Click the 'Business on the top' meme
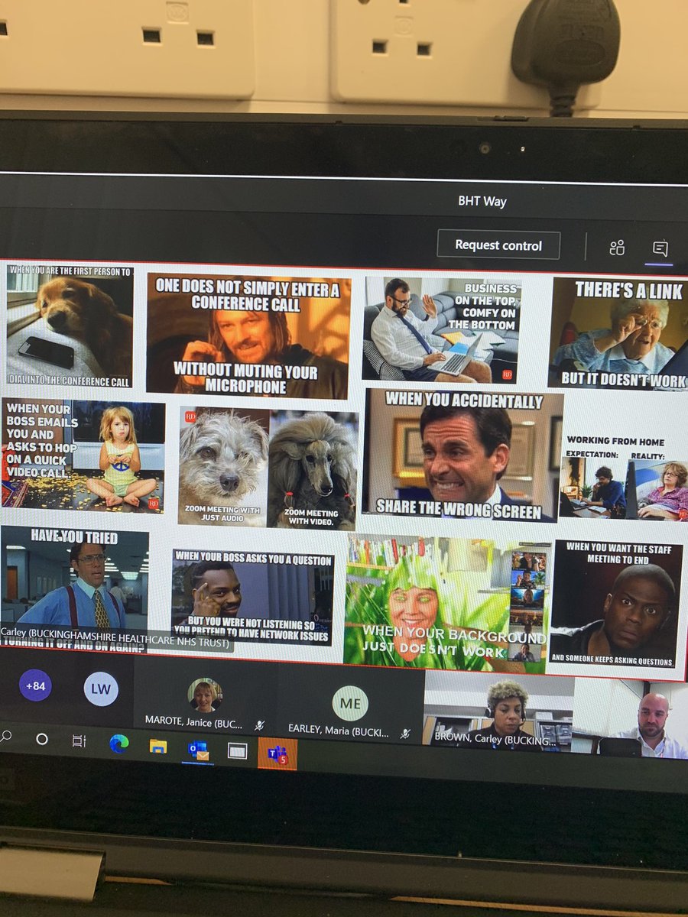 pyautogui.click(x=442, y=329)
